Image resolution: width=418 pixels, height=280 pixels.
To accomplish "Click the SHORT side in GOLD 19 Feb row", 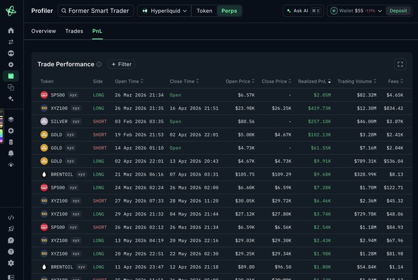I will (100, 135).
